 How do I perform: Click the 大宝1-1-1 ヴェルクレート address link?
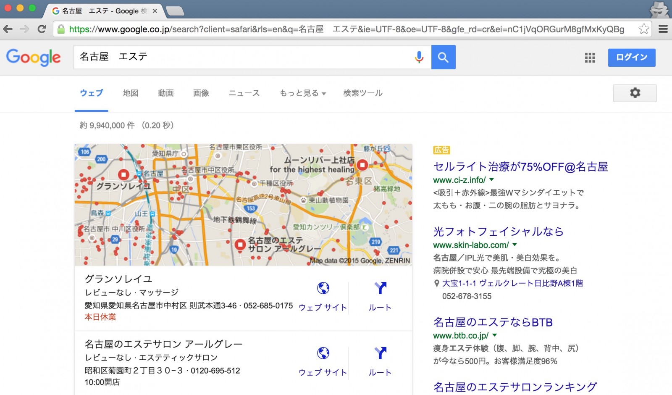512,284
